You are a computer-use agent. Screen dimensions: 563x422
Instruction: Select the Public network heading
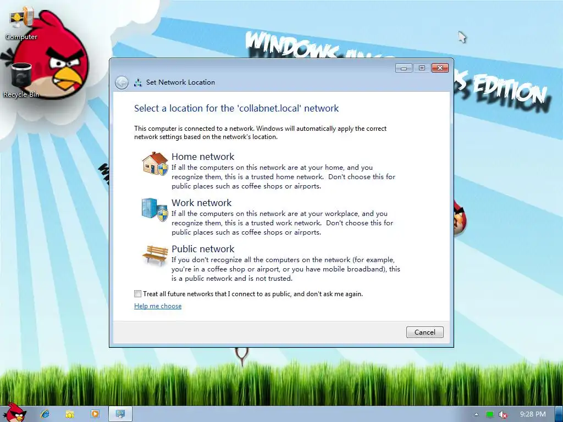[203, 249]
